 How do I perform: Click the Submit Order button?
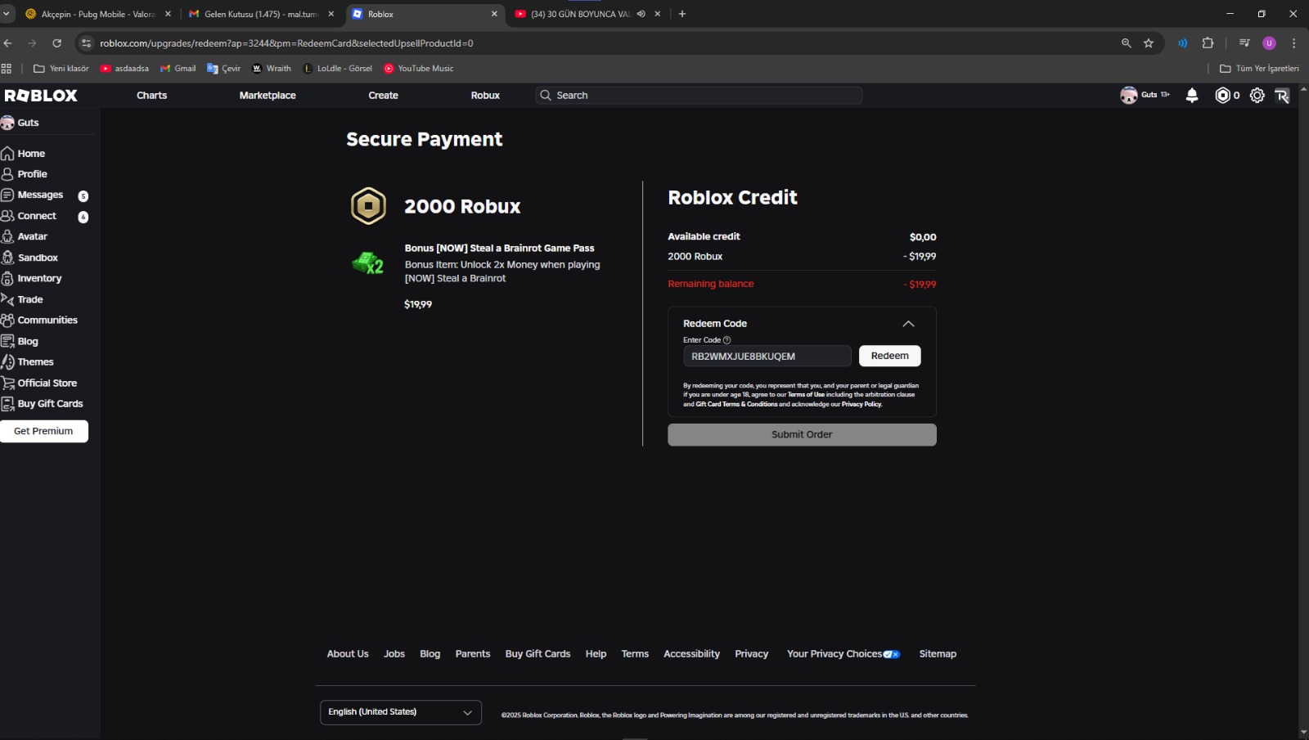click(x=802, y=435)
